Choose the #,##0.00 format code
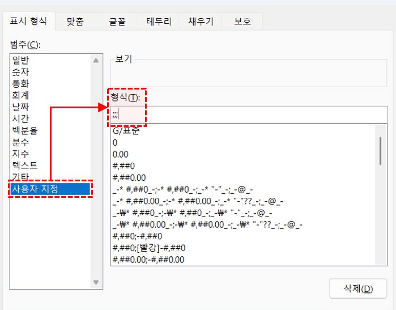 129,177
